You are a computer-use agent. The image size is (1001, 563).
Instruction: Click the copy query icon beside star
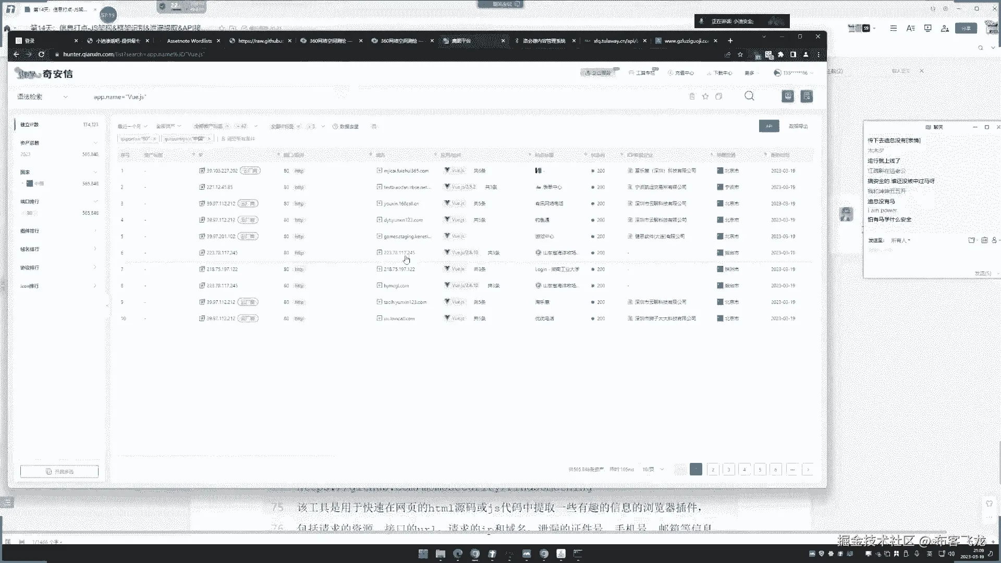click(x=719, y=96)
